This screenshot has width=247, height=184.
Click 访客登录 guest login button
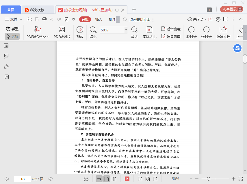point(232,9)
